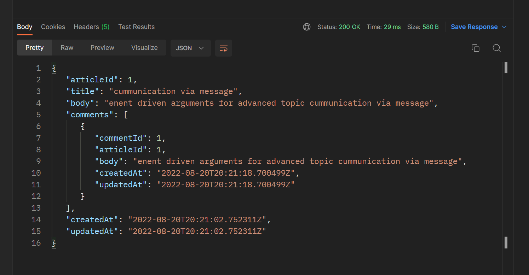Click line number 16 in gutter
Image resolution: width=529 pixels, height=275 pixels.
tap(36, 243)
